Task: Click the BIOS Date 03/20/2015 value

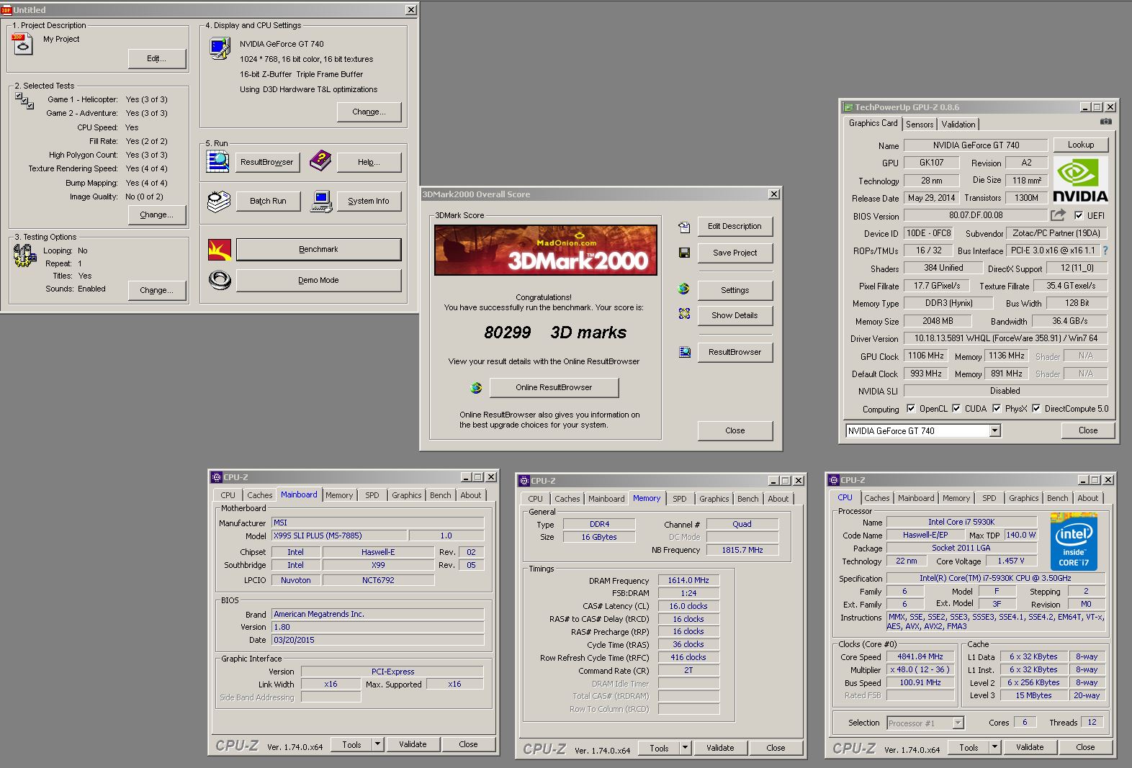Action: pos(378,640)
